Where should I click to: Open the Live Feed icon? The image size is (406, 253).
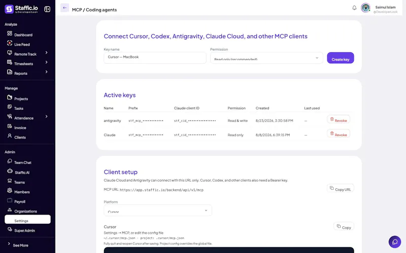(x=10, y=43)
